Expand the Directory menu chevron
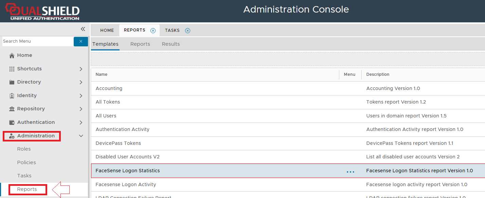Screen dimensions: 485x198 (x=81, y=82)
